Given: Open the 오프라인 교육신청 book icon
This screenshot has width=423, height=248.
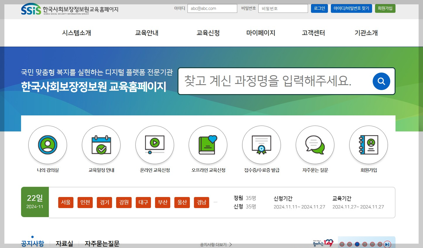Looking at the screenshot, I should (208, 145).
